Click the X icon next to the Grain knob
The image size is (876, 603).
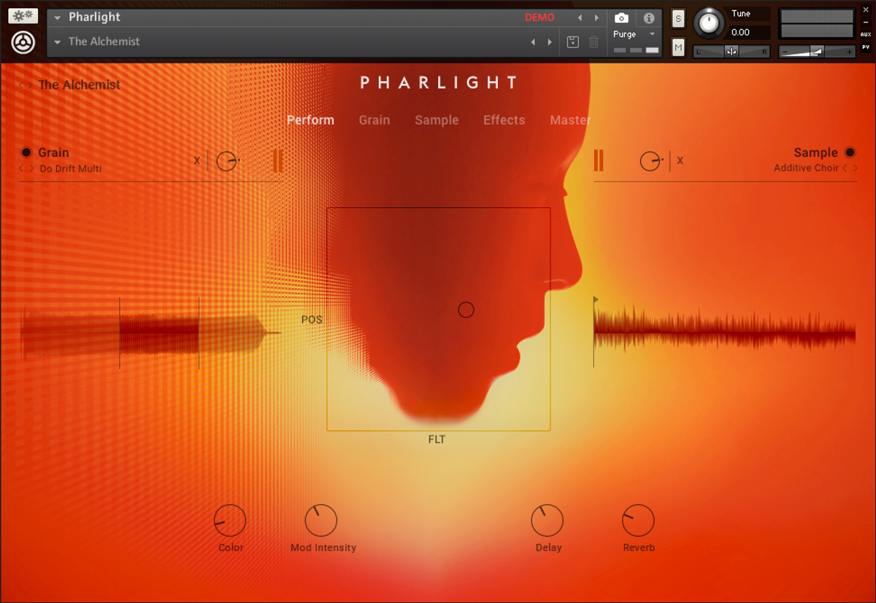point(197,160)
